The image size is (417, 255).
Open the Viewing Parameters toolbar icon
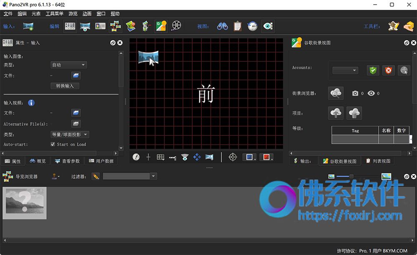[85, 26]
